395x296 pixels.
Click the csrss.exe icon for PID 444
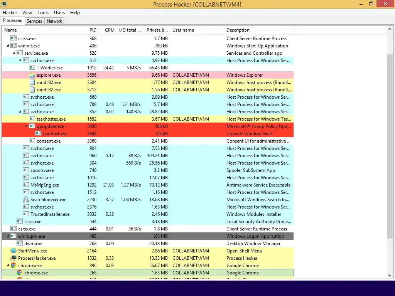[14, 229]
